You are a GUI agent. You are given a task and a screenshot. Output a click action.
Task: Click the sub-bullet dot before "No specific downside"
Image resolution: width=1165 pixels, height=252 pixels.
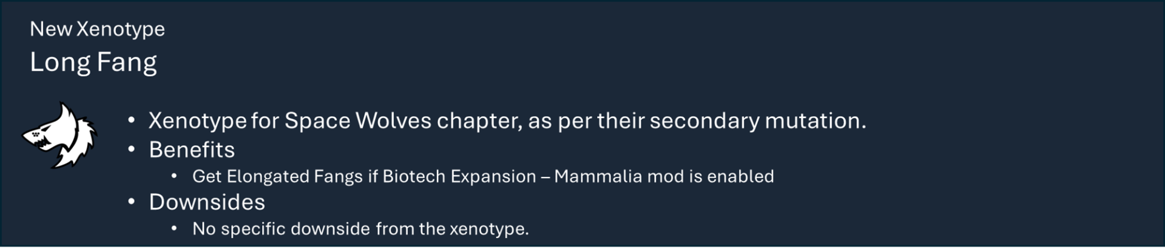coord(174,229)
